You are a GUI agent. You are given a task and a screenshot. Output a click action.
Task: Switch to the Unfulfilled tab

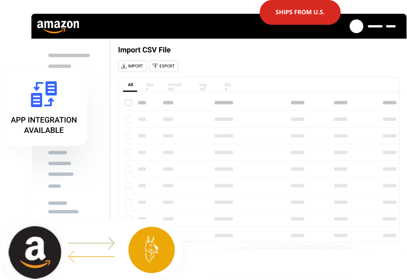[175, 86]
